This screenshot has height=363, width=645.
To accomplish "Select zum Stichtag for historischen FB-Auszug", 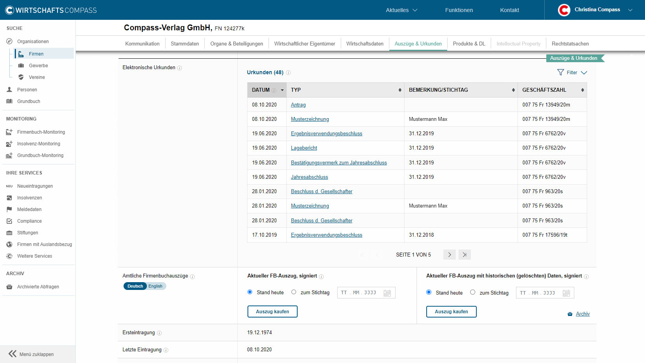I will 473,292.
